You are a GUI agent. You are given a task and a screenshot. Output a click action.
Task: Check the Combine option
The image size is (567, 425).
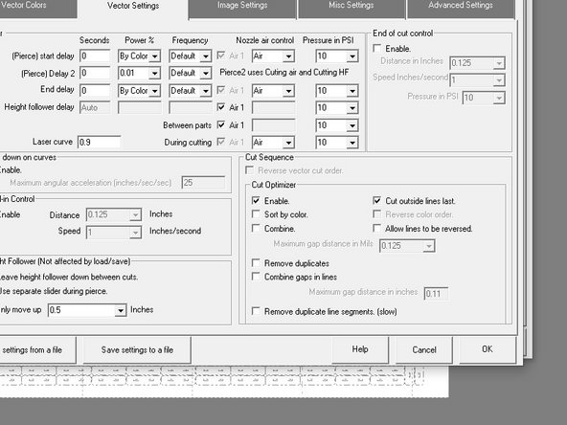[256, 228]
